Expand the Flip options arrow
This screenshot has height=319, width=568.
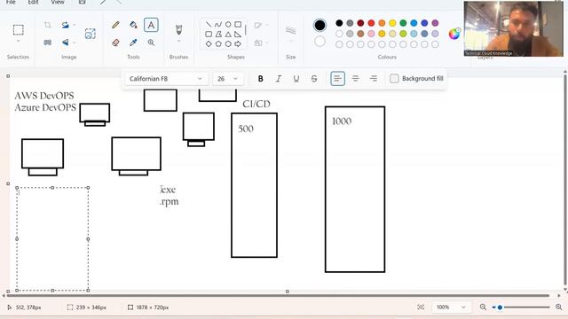(x=75, y=43)
